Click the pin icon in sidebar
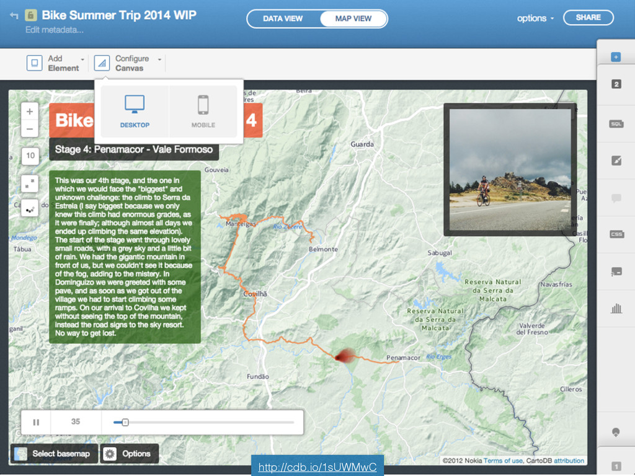 pos(616,432)
